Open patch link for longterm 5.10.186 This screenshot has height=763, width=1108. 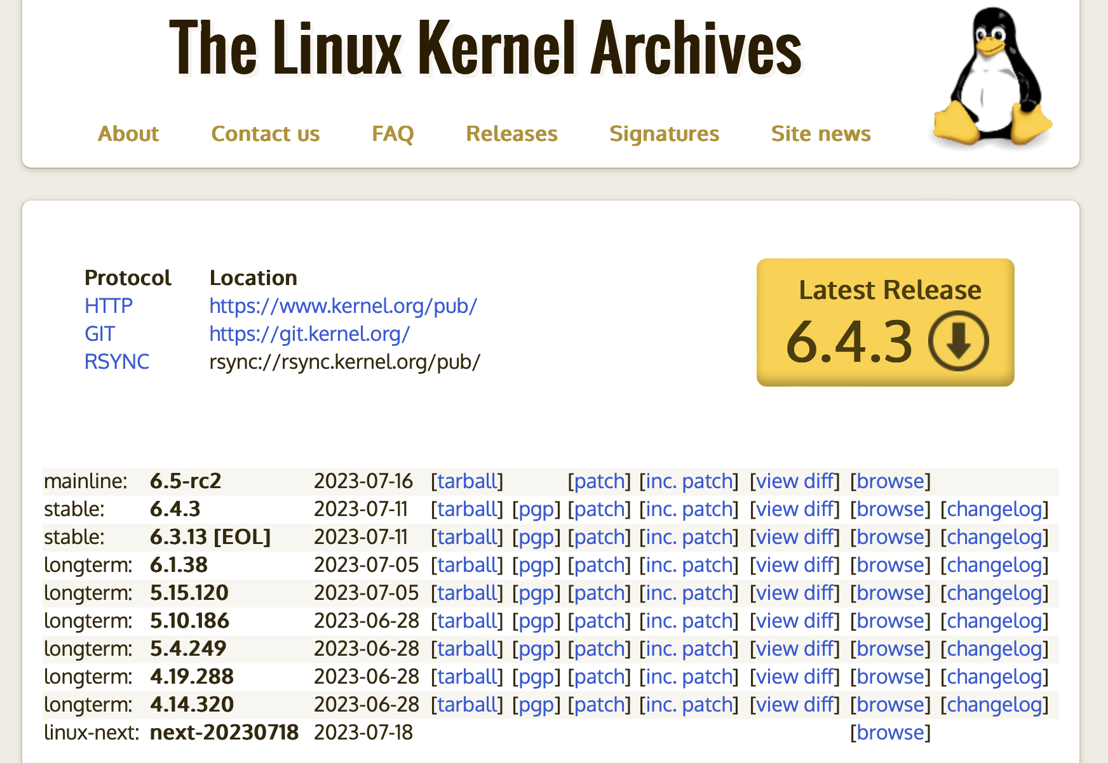click(599, 621)
